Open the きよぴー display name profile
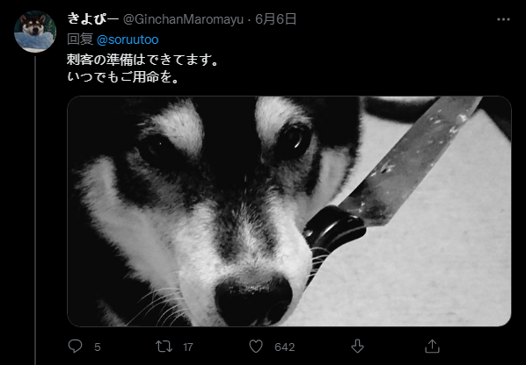This screenshot has height=365, width=526. (93, 19)
